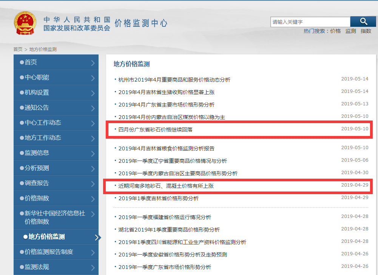378x275 pixels.
Task: Open article about 河南多地砂石、混凝土价格上涨
Action: (166, 186)
